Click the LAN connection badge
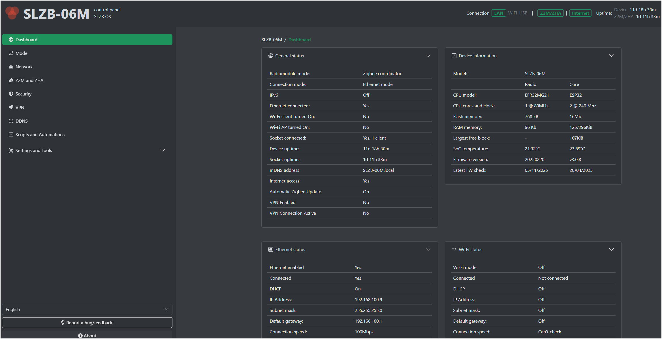 [x=498, y=13]
